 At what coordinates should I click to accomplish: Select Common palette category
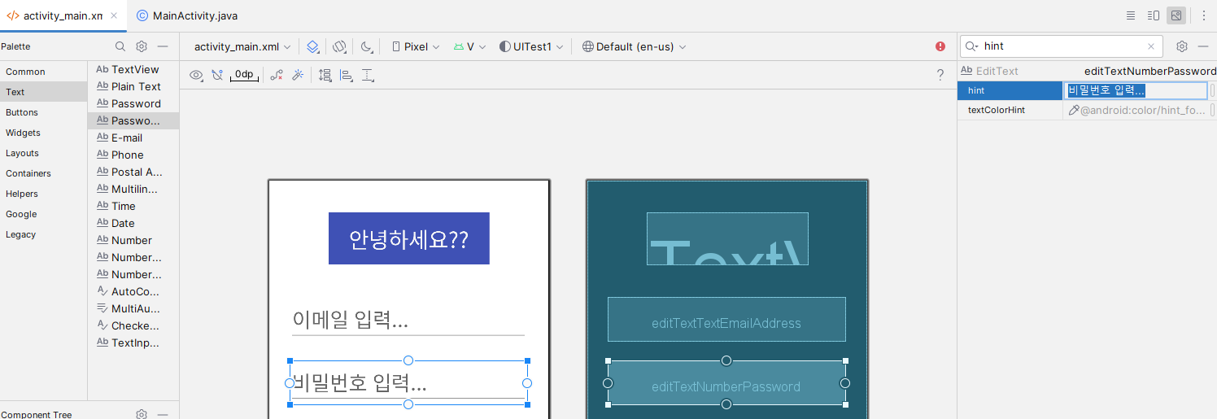44,72
